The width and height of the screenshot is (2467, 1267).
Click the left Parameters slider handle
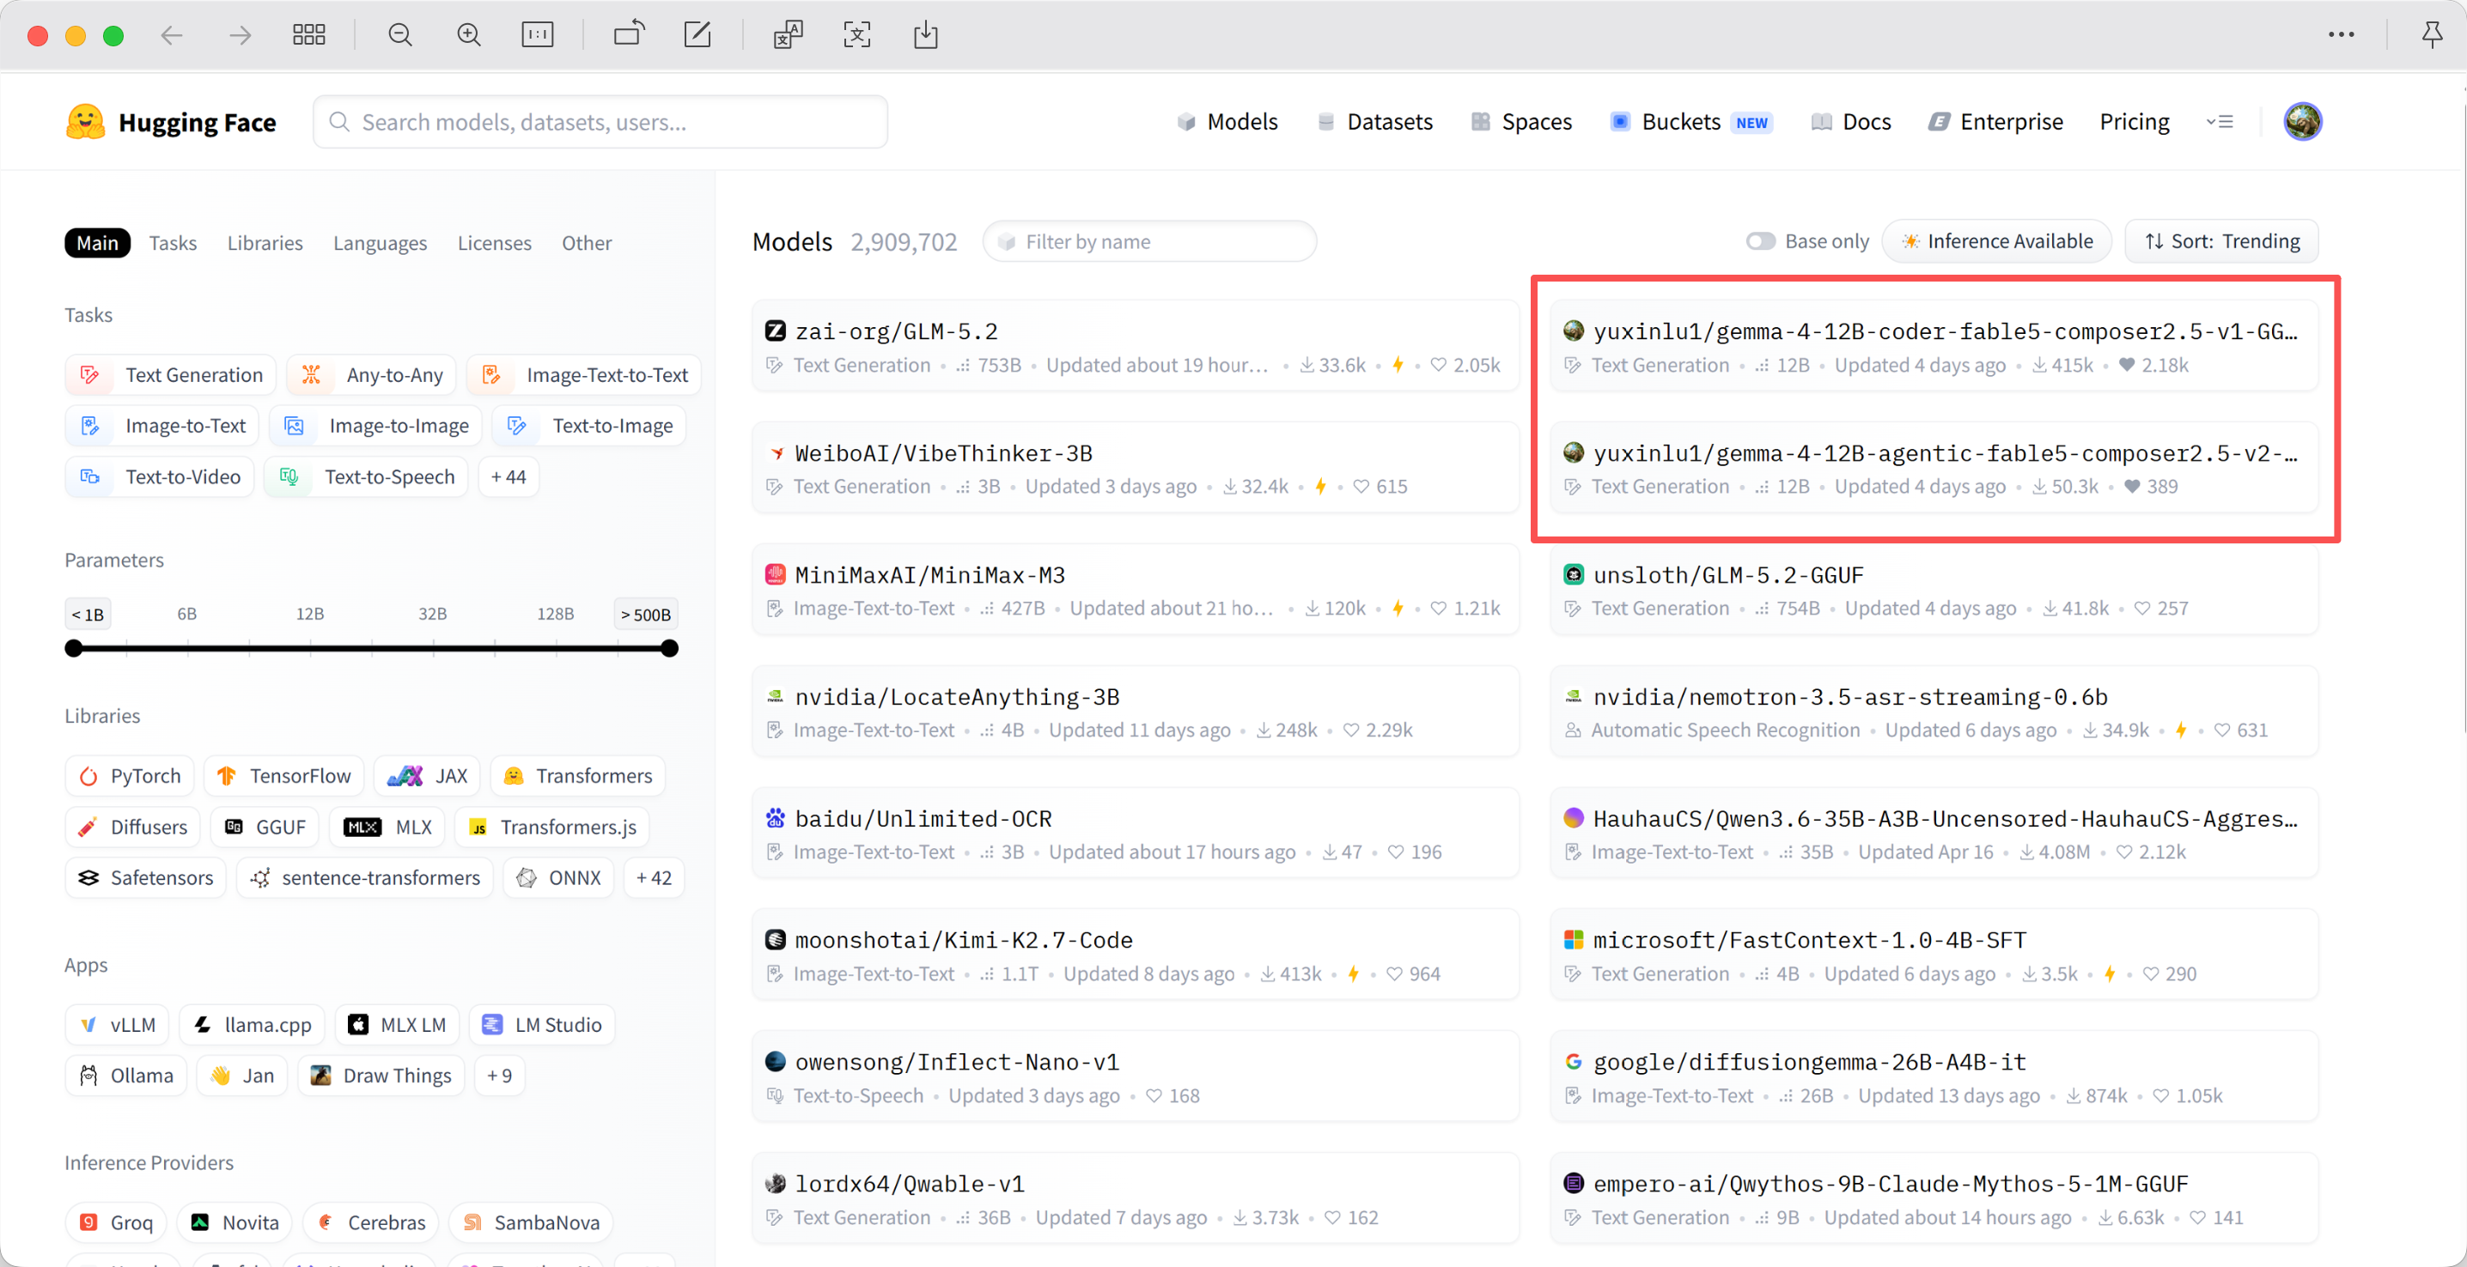pyautogui.click(x=74, y=648)
